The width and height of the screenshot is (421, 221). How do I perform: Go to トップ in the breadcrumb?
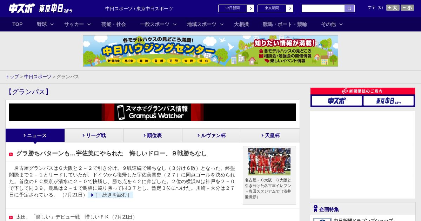click(x=12, y=77)
